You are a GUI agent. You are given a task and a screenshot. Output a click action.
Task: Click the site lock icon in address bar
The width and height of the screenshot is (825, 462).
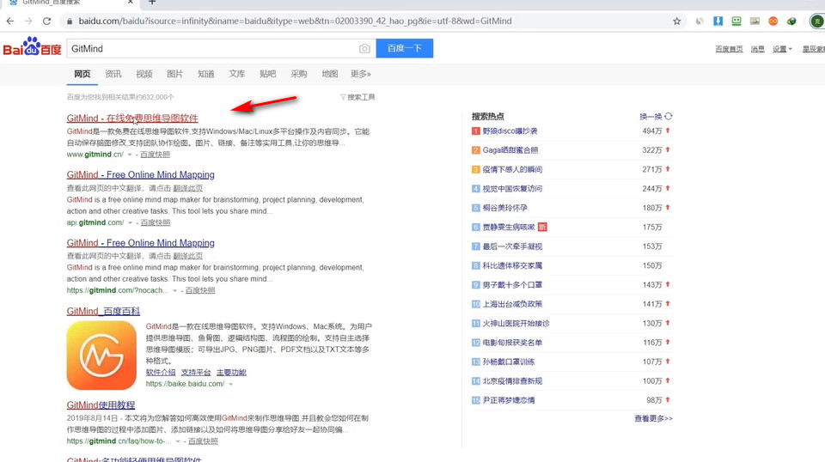(69, 21)
